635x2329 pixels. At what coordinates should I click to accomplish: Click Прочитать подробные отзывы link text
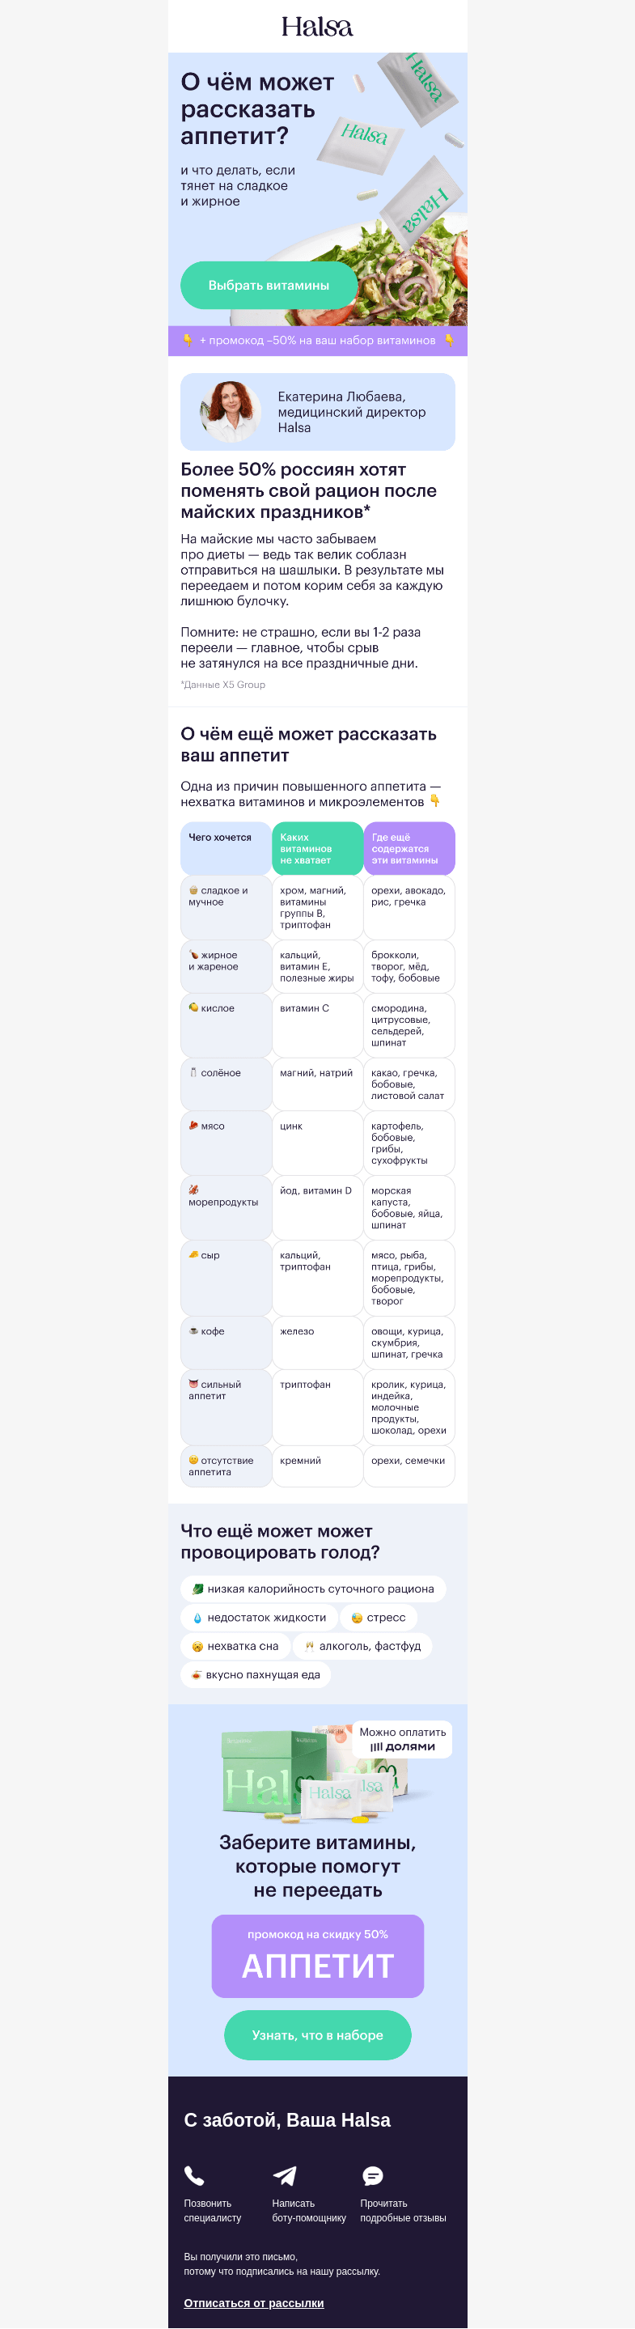(x=403, y=2211)
